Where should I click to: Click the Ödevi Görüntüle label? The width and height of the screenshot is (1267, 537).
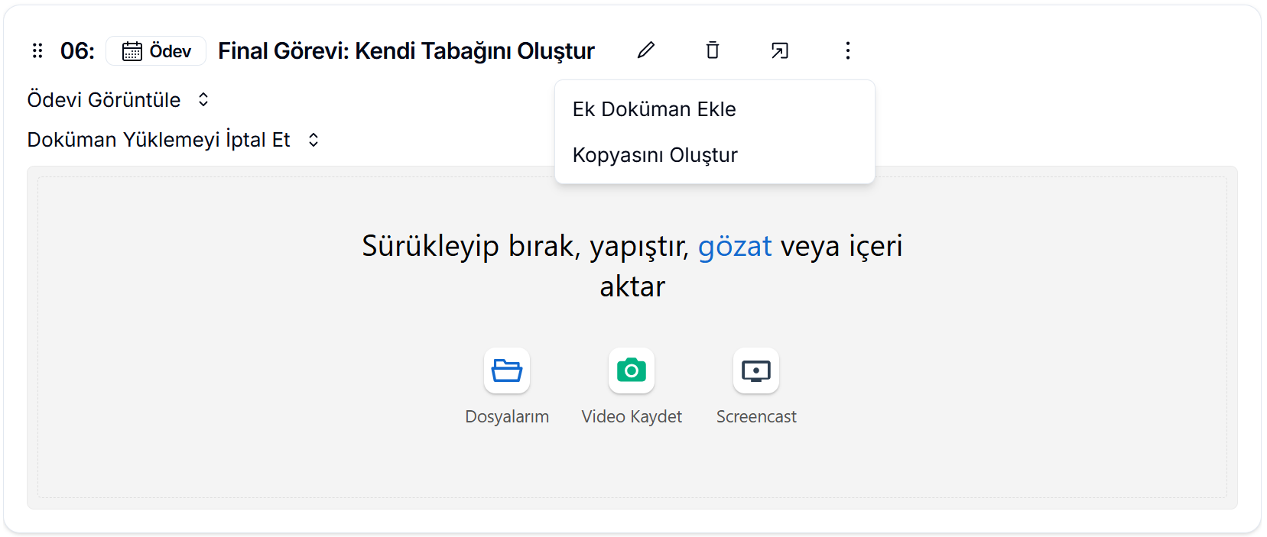(104, 100)
